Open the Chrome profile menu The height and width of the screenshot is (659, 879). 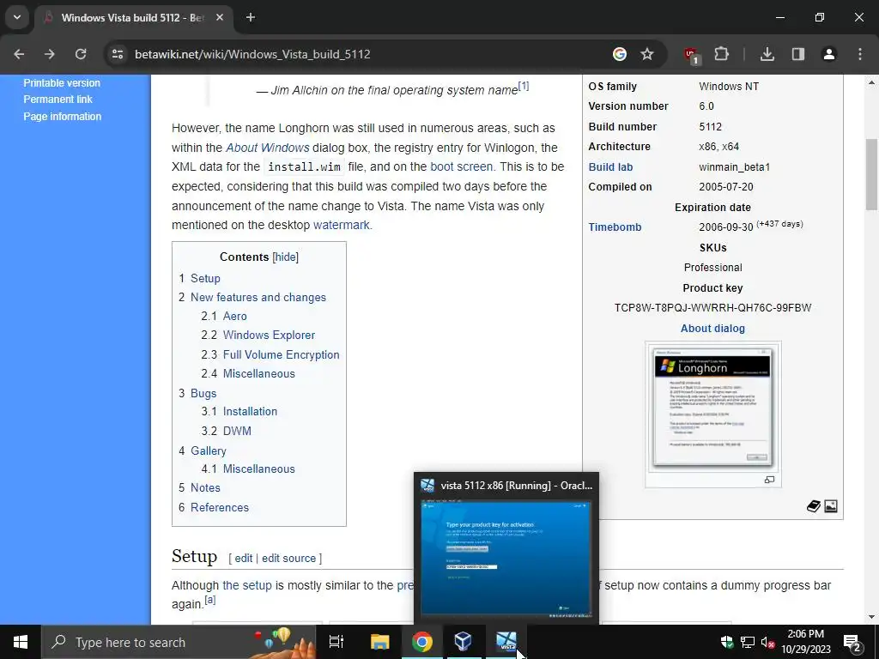coord(829,54)
